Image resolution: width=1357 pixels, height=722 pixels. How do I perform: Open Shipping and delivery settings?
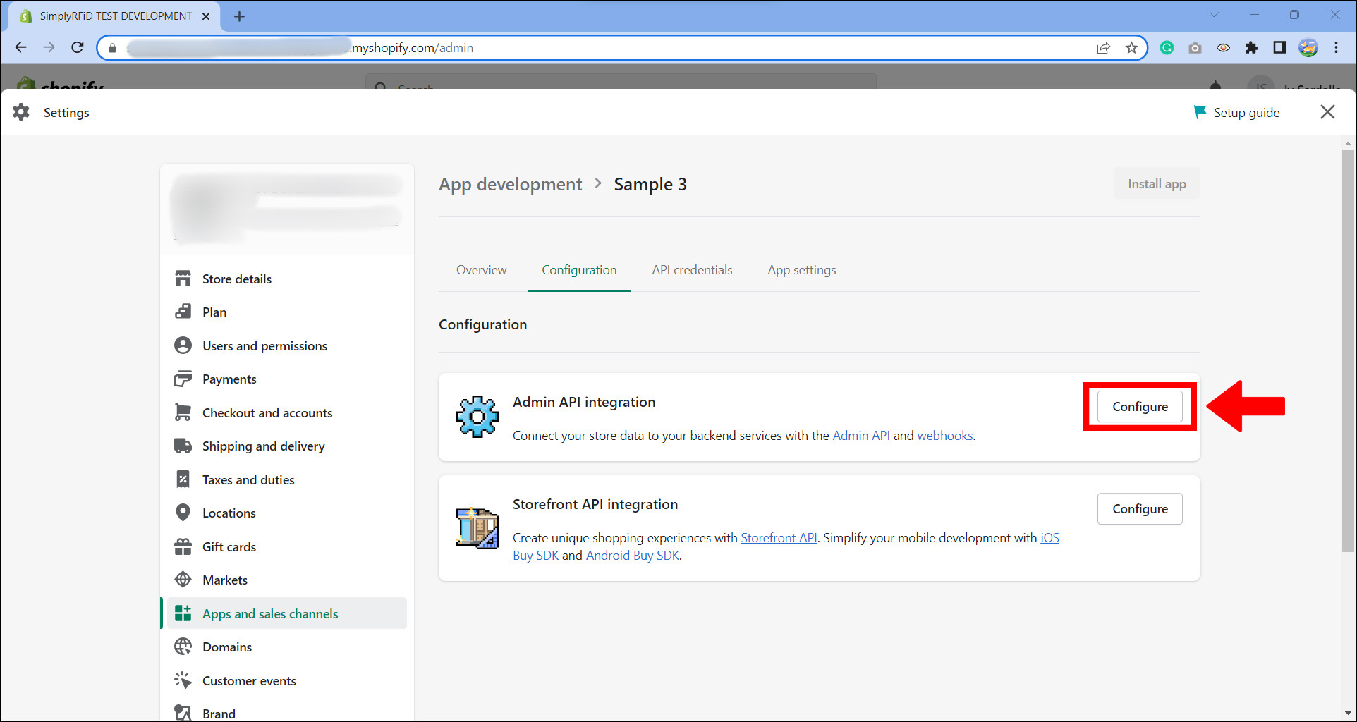pyautogui.click(x=286, y=446)
